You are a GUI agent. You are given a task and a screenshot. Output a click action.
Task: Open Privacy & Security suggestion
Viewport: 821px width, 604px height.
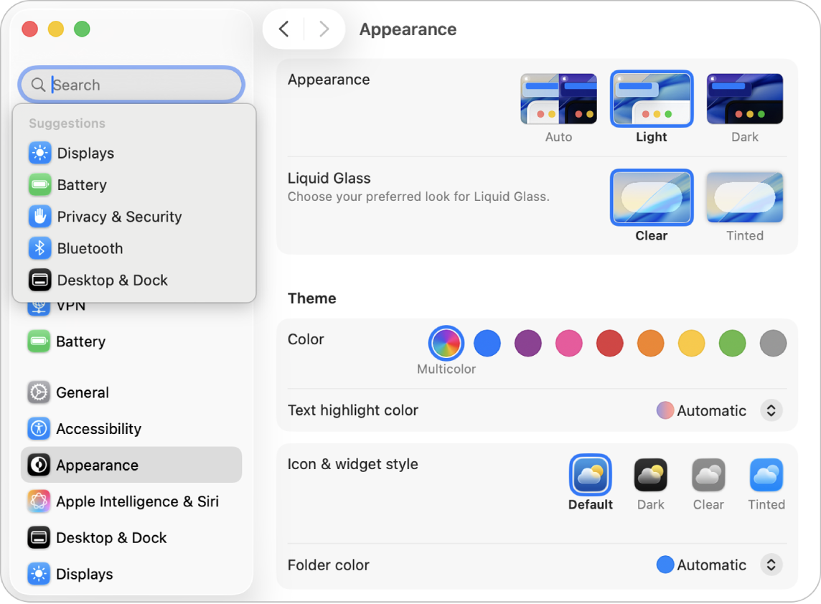pos(119,216)
